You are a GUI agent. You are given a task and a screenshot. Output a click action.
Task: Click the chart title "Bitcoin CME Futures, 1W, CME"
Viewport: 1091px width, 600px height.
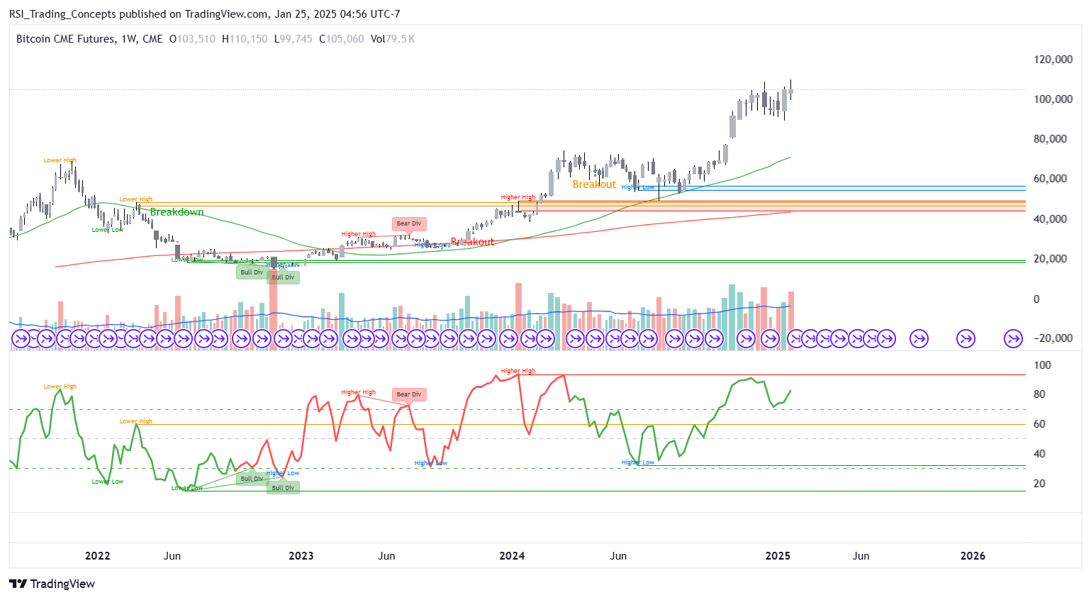click(x=89, y=39)
